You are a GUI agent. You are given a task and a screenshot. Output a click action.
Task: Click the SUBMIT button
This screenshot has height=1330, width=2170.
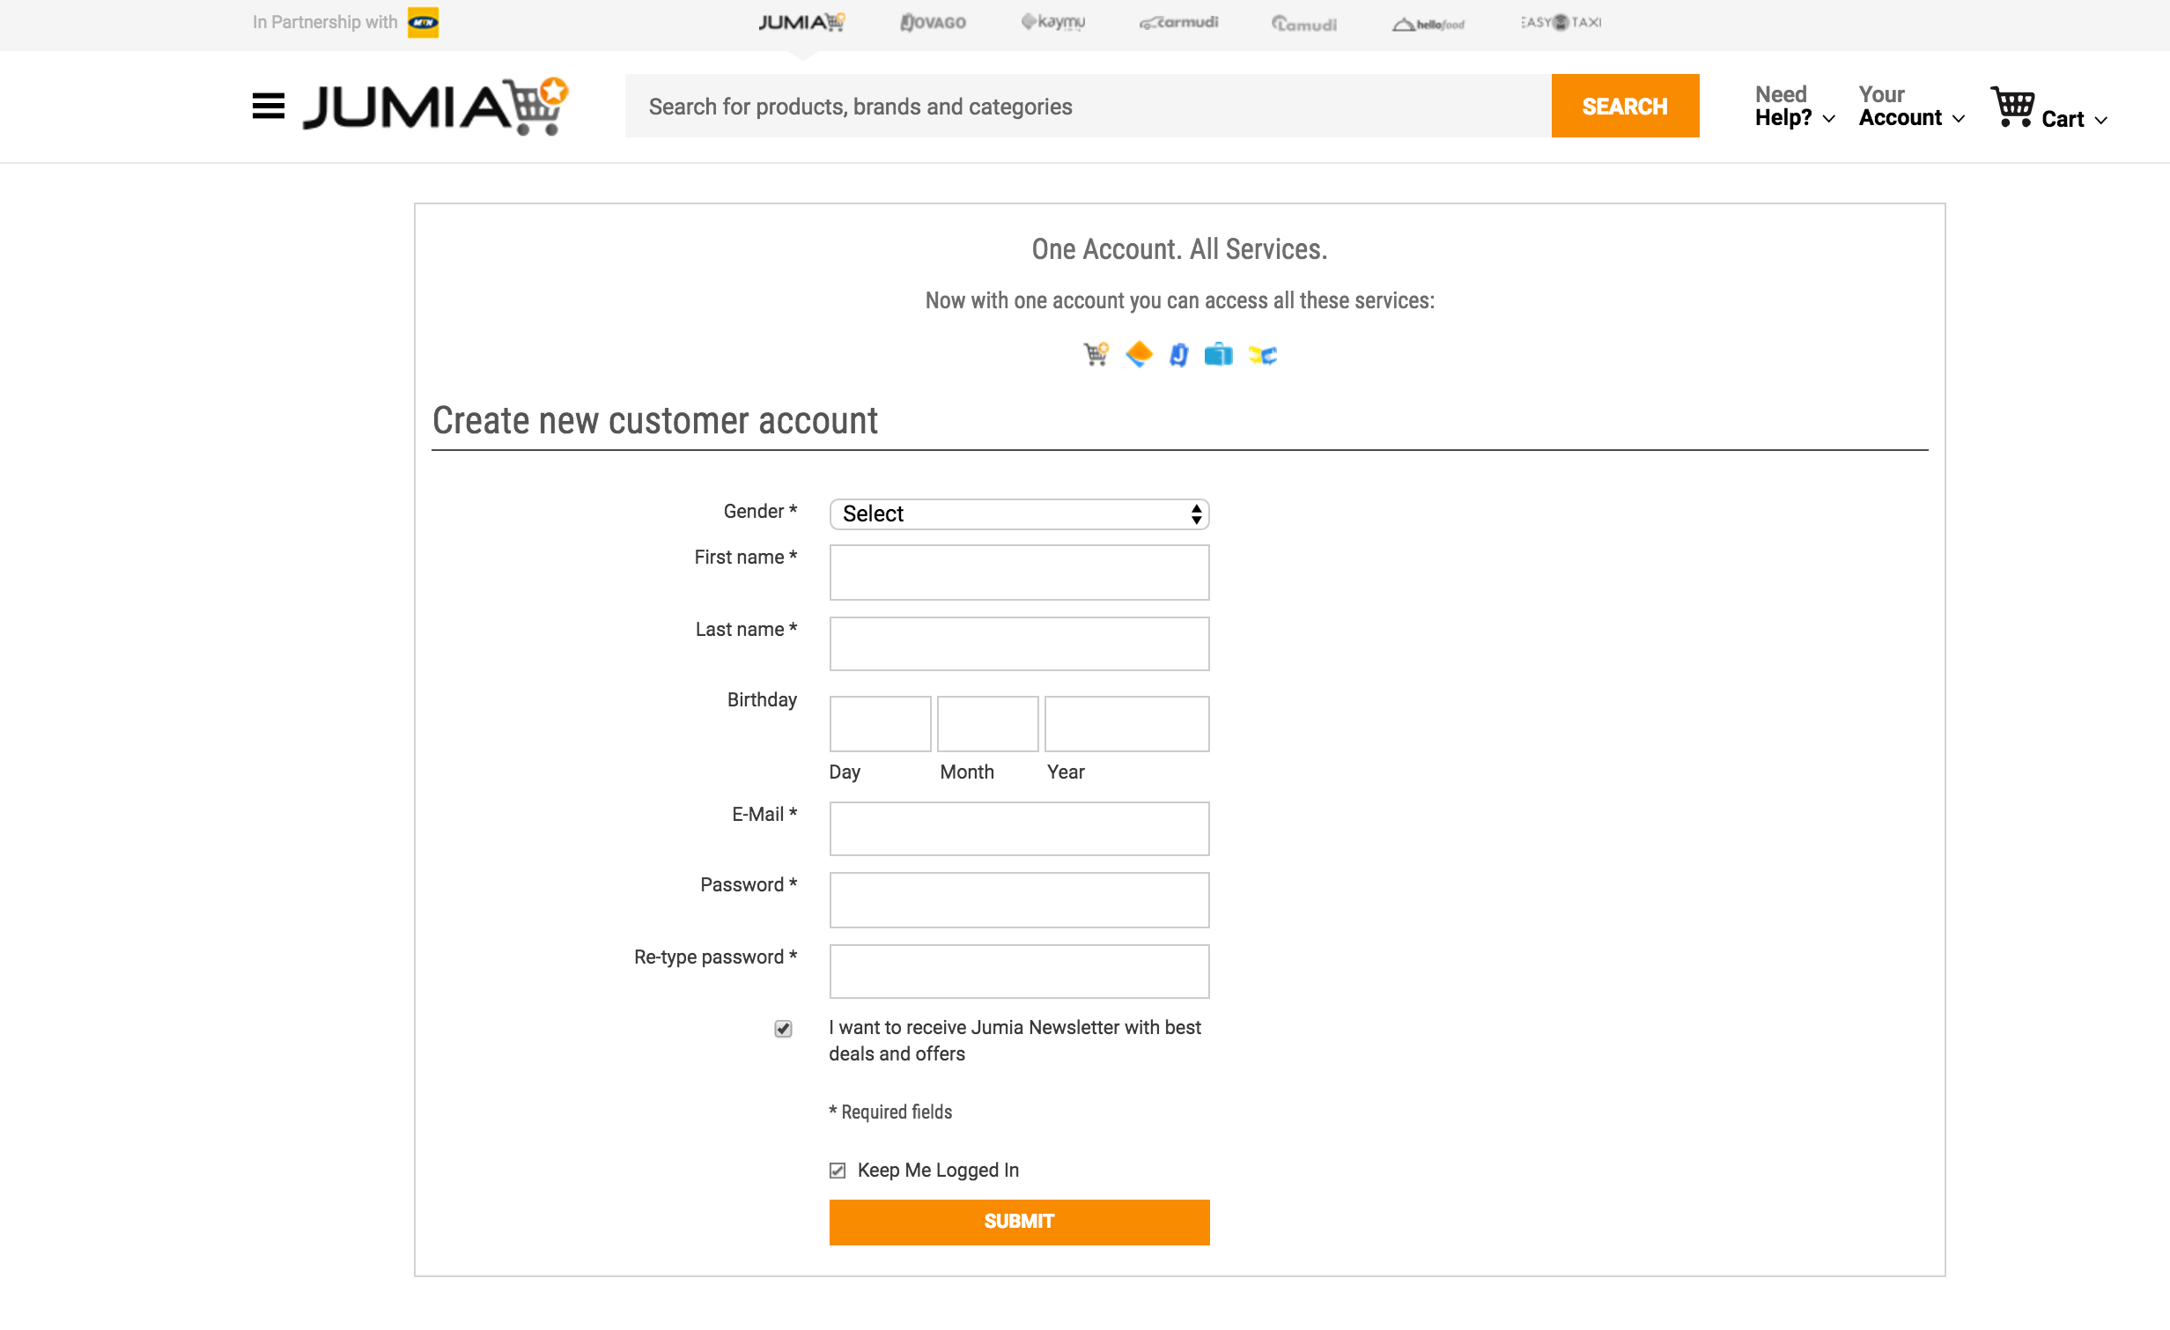click(x=1019, y=1222)
